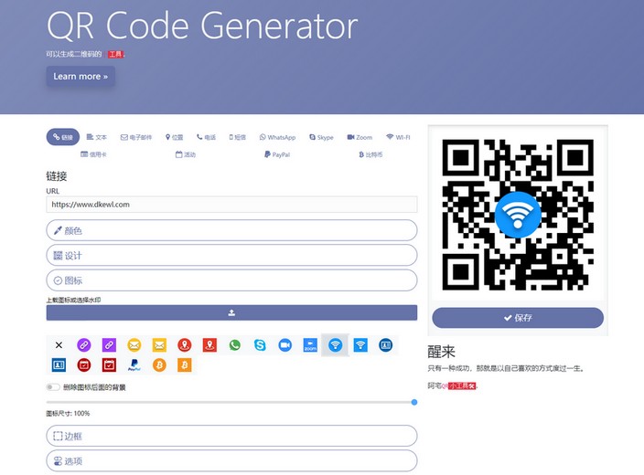Expand the 选项 options section
The width and height of the screenshot is (644, 475).
pyautogui.click(x=231, y=460)
